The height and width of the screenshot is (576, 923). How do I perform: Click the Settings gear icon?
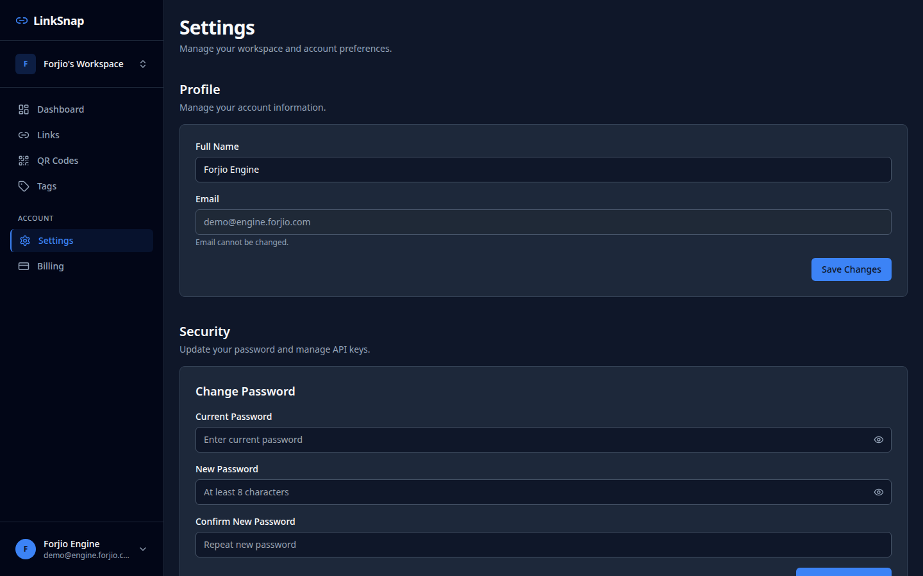[24, 240]
